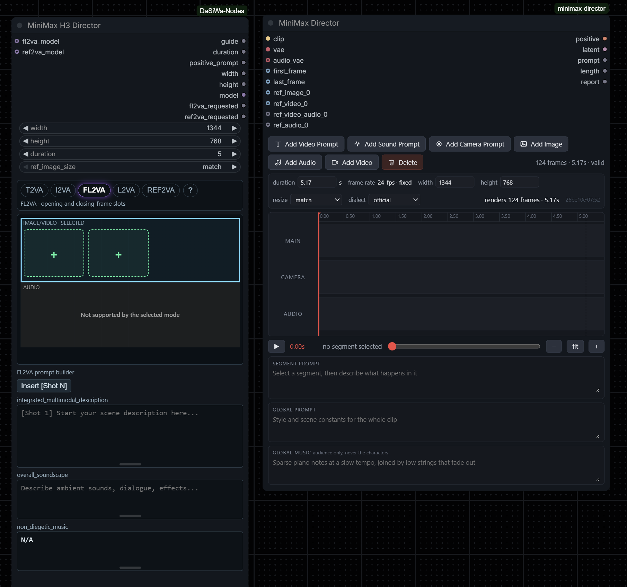
Task: Click the integrated_multimodal_description text box
Action: click(130, 436)
